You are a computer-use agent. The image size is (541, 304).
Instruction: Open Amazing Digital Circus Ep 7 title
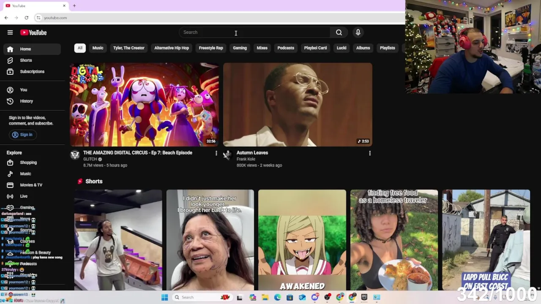coord(138,153)
